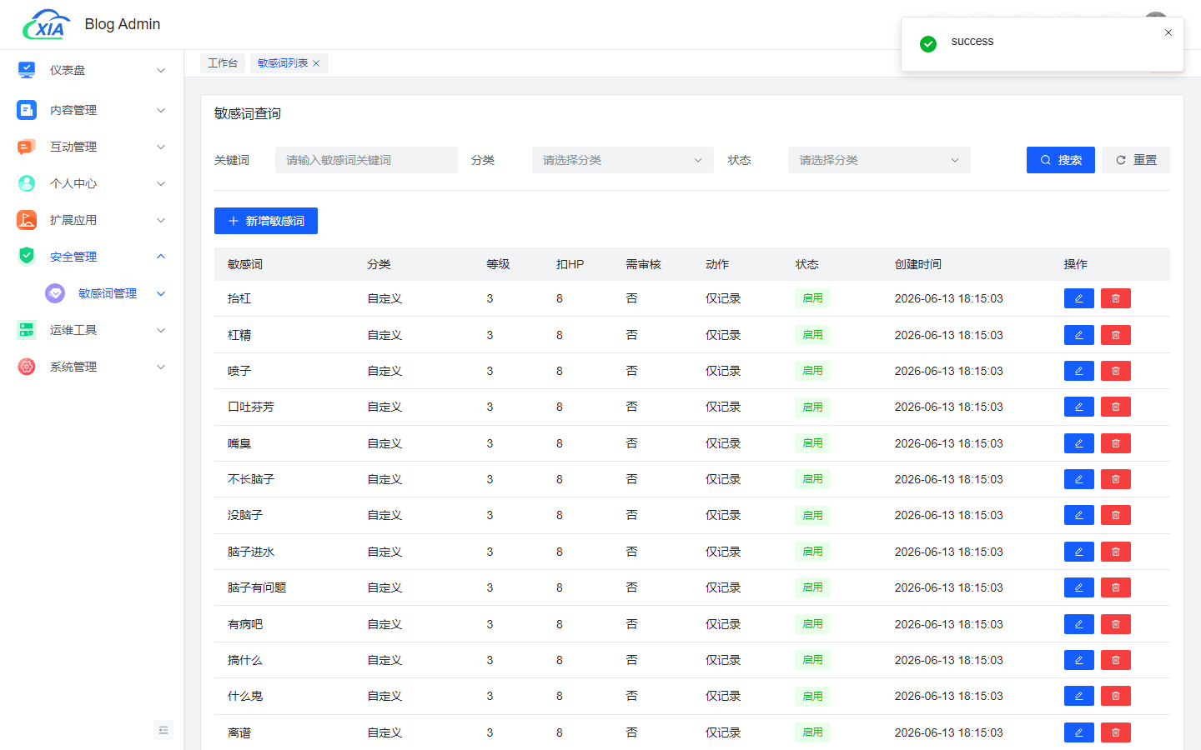Click the 新增敏感词 add button
1201x750 pixels.
click(266, 221)
